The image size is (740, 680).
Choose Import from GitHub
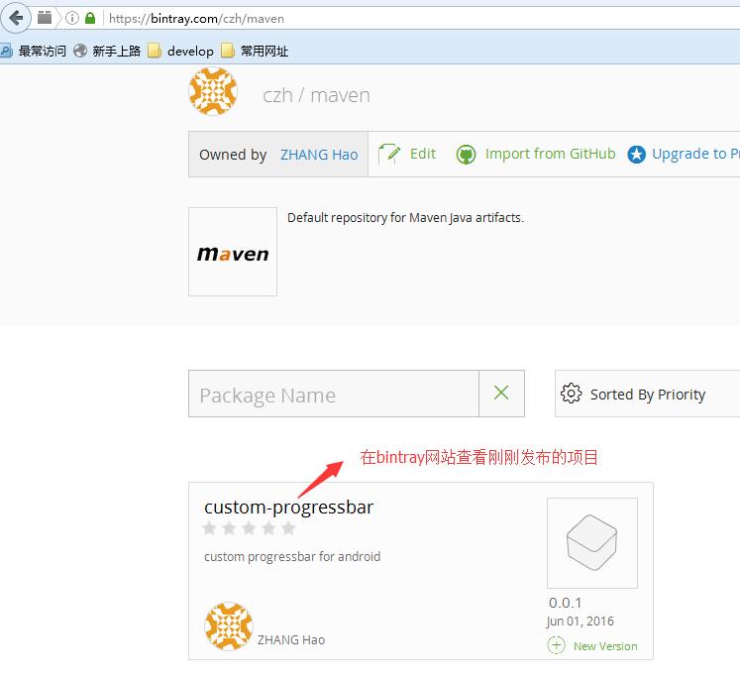pyautogui.click(x=550, y=154)
